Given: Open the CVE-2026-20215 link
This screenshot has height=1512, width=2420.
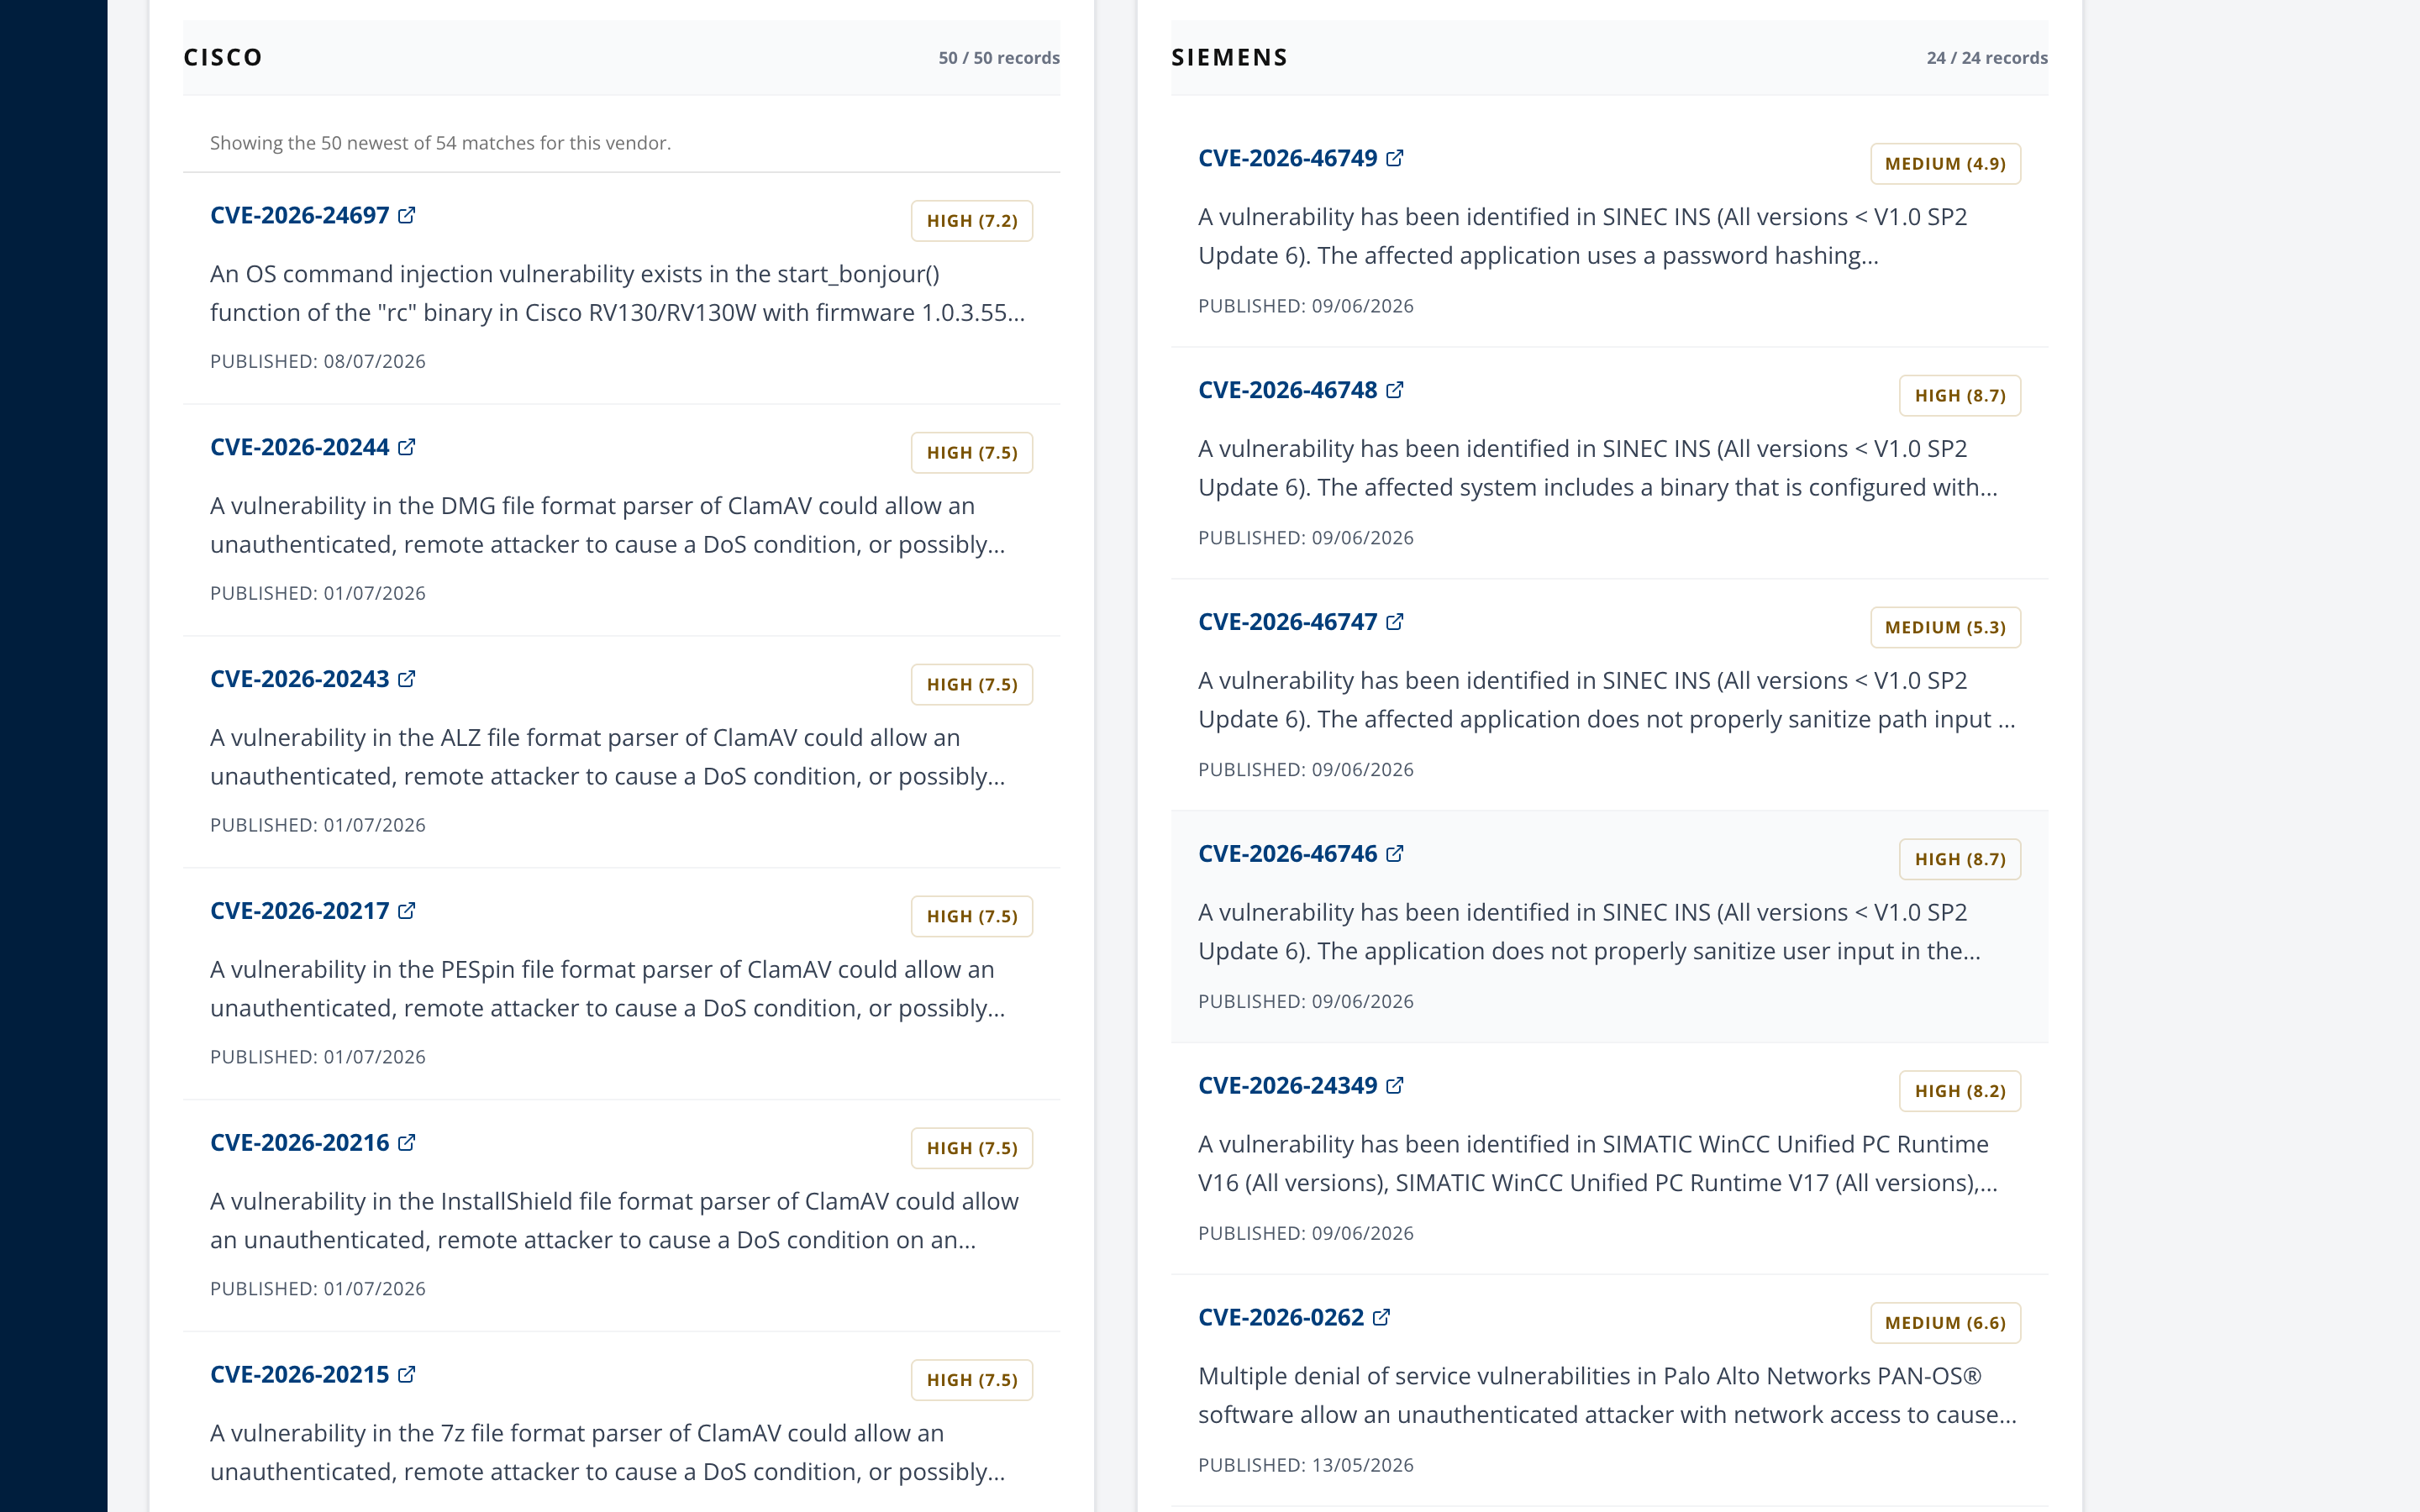Looking at the screenshot, I should click(x=299, y=1374).
